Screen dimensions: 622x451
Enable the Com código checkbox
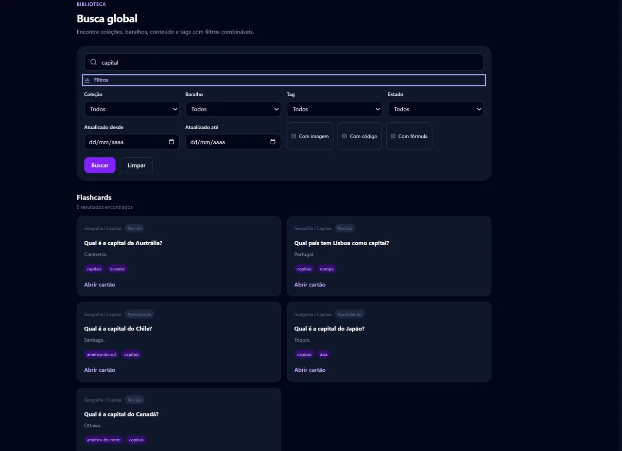(x=345, y=136)
